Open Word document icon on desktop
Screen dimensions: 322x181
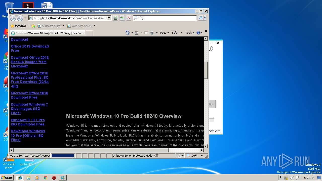[47, 6]
